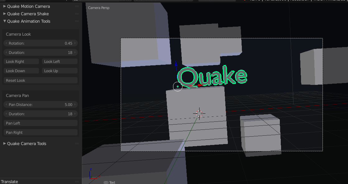The height and width of the screenshot is (184, 348).
Task: Click the Camera Look Duration field
Action: point(40,52)
